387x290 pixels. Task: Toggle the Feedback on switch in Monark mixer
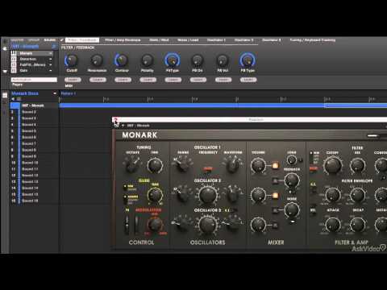[x=275, y=180]
